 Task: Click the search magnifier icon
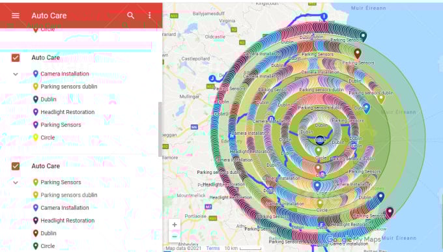(130, 15)
